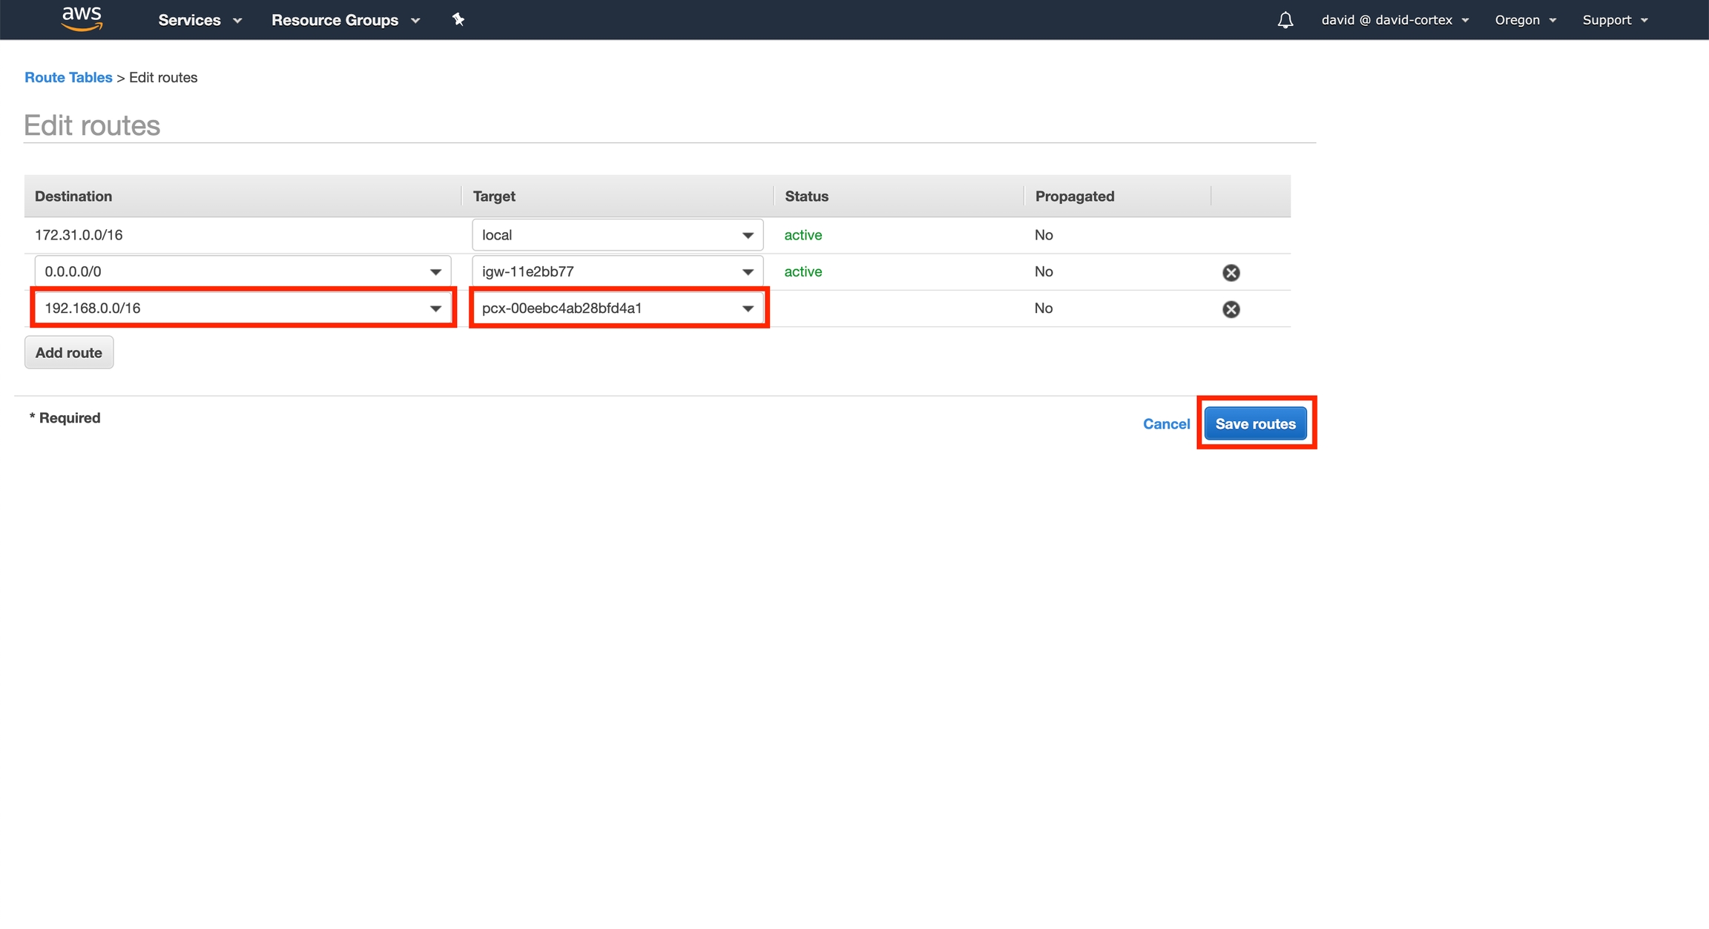The width and height of the screenshot is (1709, 929).
Task: Expand the pcx-00eebc4ab28bfd4a1 target dropdown
Action: (747, 308)
